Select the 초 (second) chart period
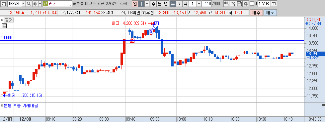The height and width of the screenshot is (122, 325). 179,4
